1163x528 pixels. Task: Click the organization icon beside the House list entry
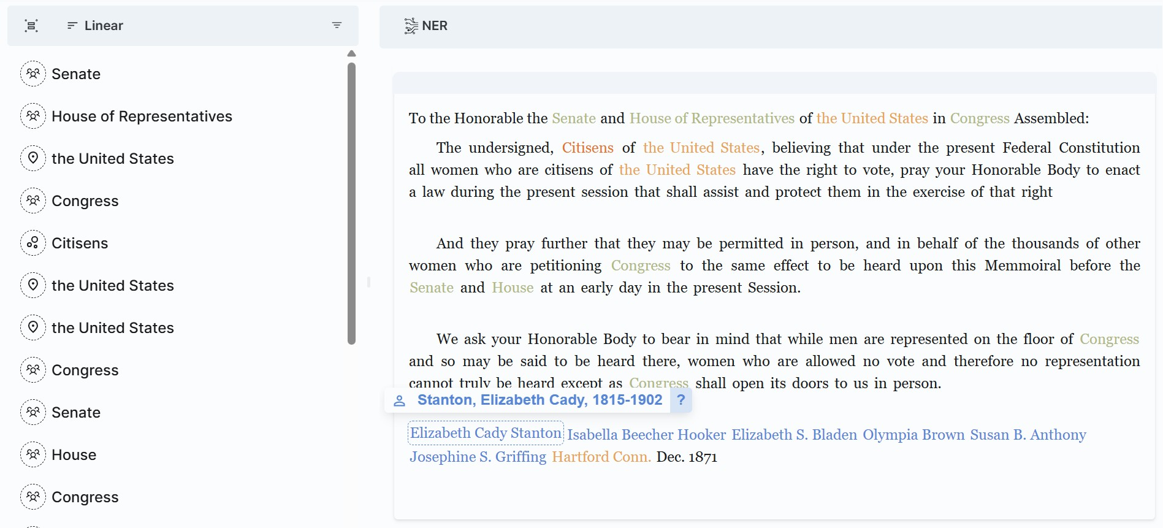33,454
